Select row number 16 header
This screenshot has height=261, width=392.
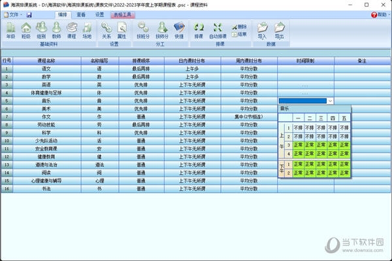[x=7, y=188]
